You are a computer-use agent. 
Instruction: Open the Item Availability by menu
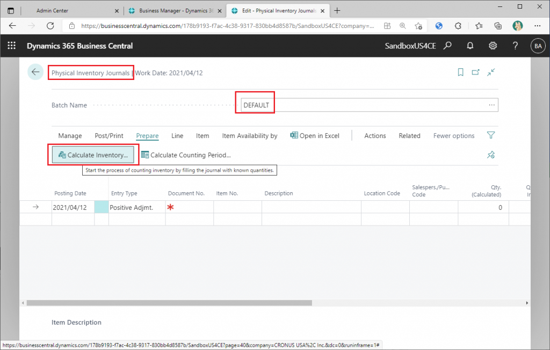click(250, 136)
